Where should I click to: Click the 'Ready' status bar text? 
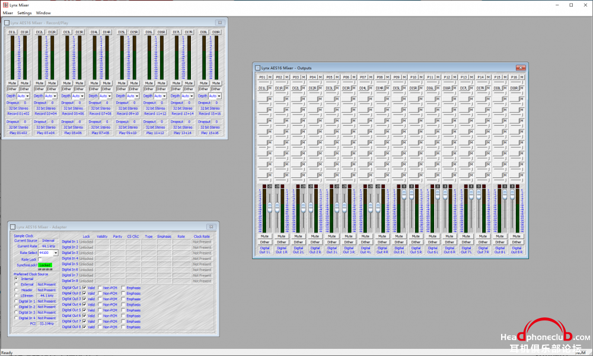click(x=7, y=352)
